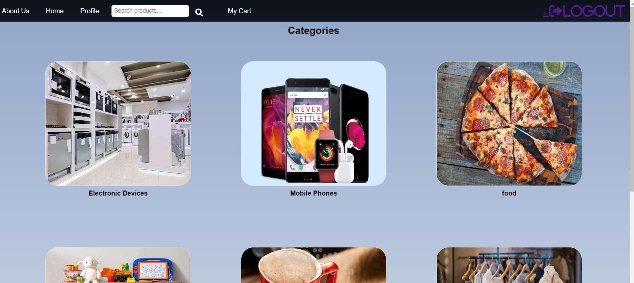
Task: Click the purple LOGOUT icon
Action: 587,11
